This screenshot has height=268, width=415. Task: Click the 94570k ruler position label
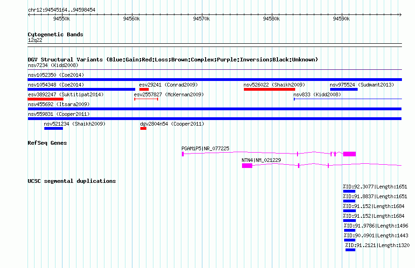click(201, 19)
